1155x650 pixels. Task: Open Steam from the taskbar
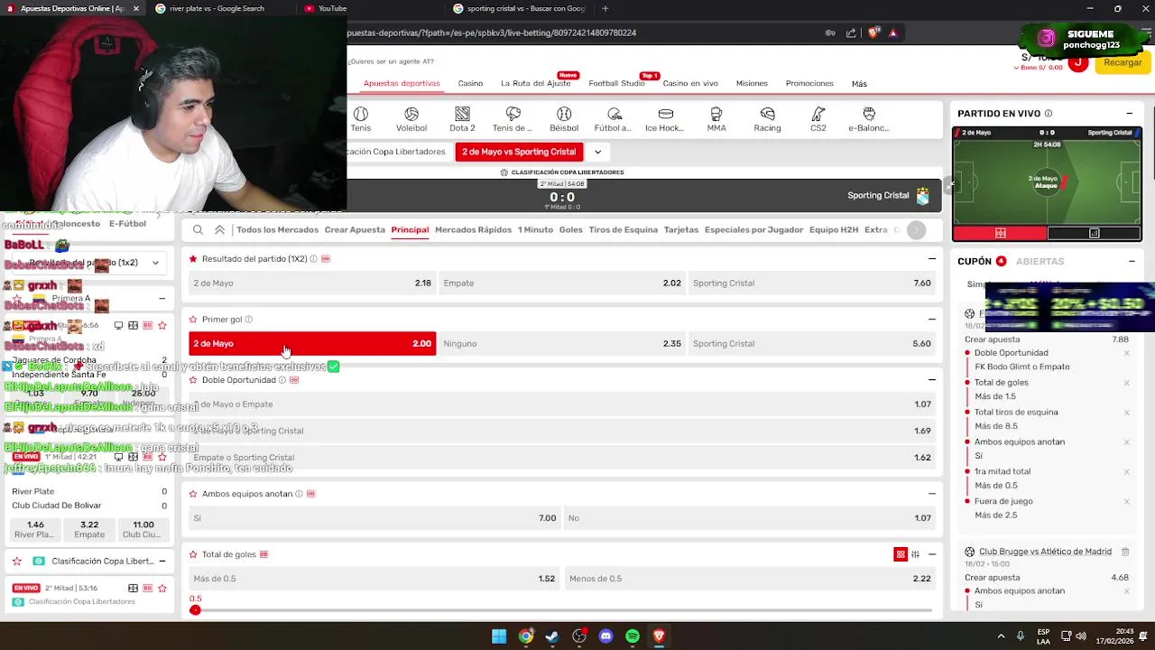(x=552, y=636)
